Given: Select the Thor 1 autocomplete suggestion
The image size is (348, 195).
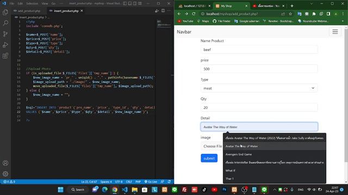Looking at the screenshot, I should pos(275,179).
